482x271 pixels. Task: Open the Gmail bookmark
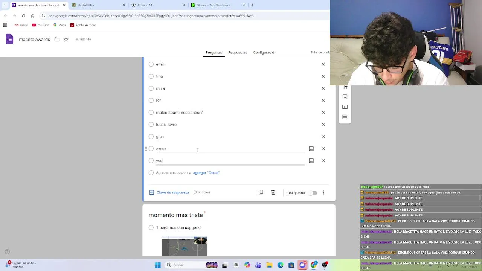point(21,25)
